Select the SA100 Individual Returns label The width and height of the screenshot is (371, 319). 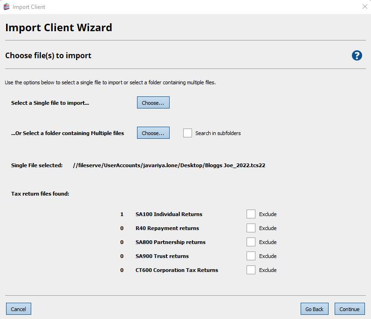coord(169,215)
